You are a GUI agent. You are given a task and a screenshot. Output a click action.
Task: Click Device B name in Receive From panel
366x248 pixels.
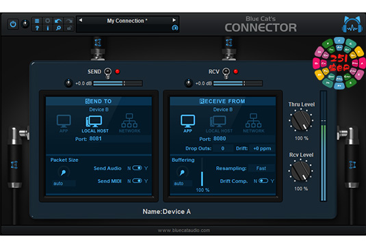[223, 109]
